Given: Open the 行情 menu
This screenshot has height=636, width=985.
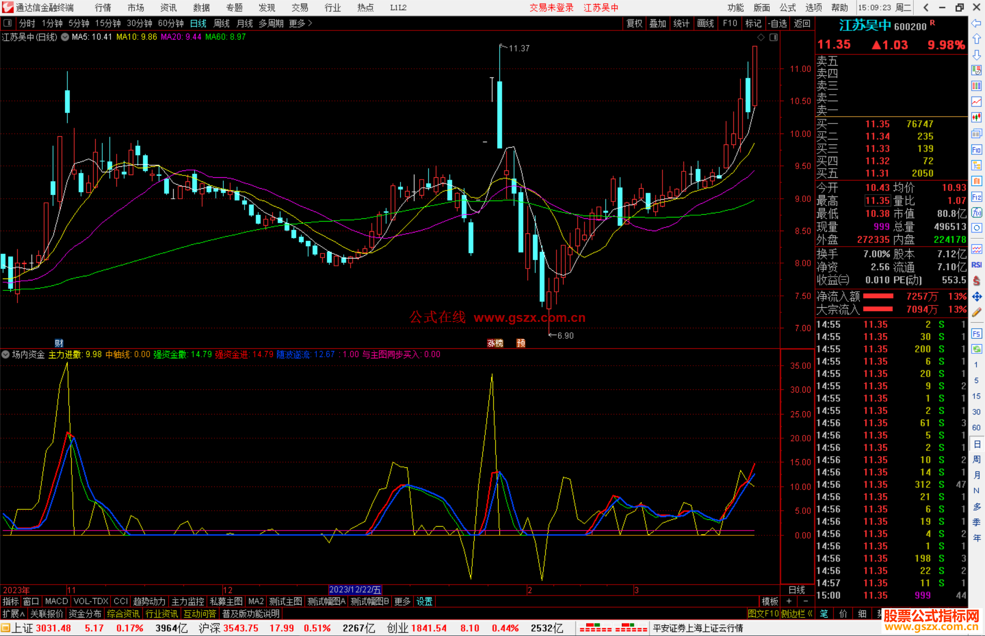Looking at the screenshot, I should pos(103,8).
